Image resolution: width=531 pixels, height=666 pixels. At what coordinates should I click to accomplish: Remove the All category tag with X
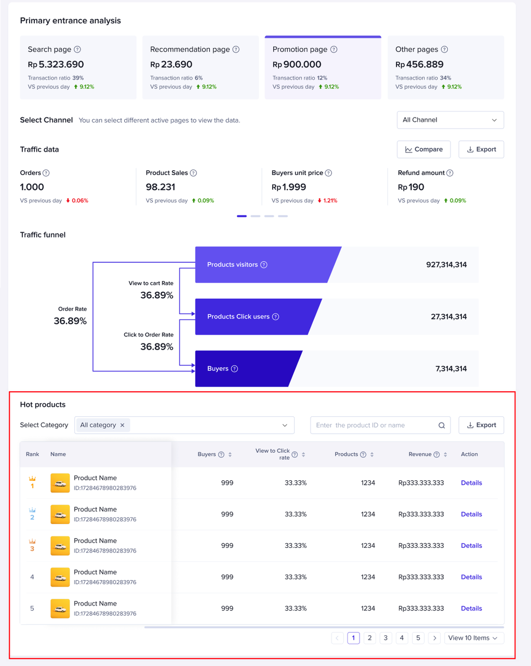pos(123,425)
